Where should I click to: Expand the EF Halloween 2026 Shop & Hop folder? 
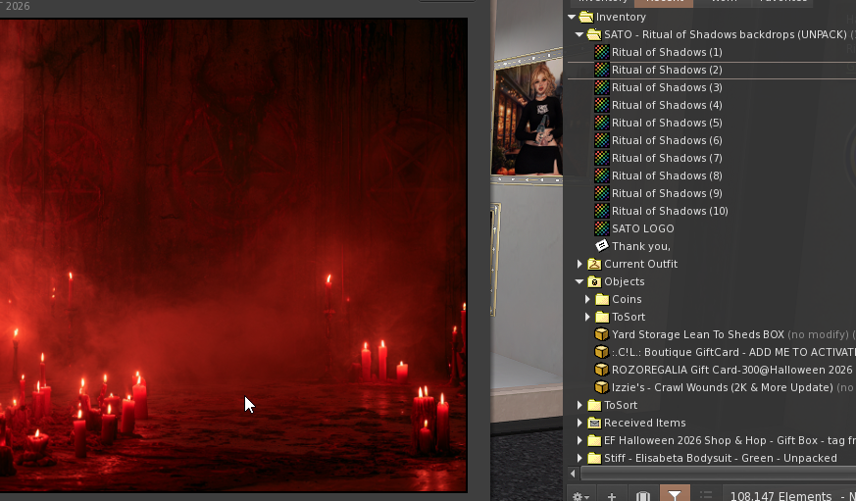click(x=579, y=440)
